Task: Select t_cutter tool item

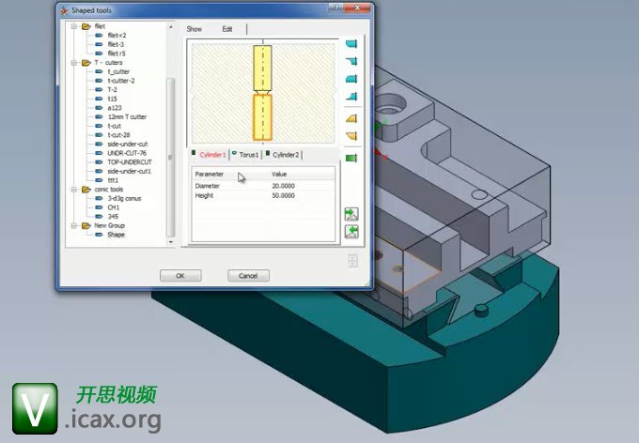Action: coord(118,71)
